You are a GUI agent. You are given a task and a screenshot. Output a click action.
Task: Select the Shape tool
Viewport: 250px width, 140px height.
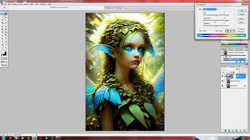click(6, 42)
